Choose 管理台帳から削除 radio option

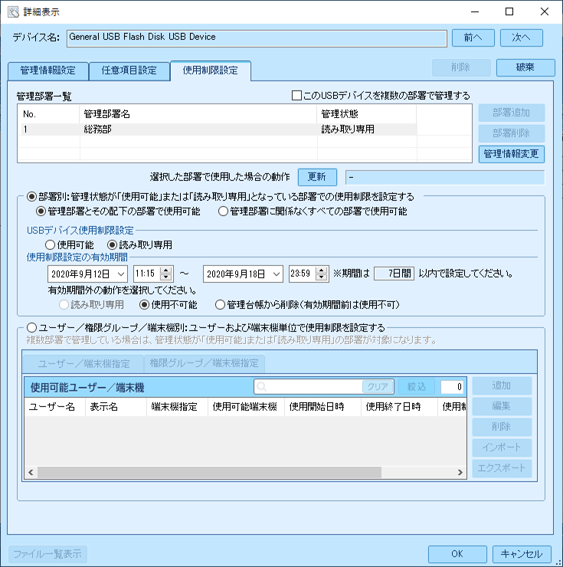[x=220, y=305]
